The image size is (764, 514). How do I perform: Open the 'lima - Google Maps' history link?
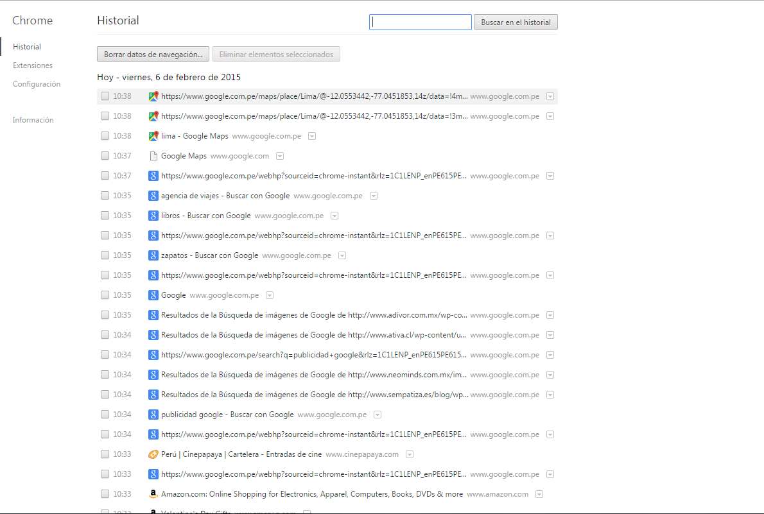(x=195, y=136)
